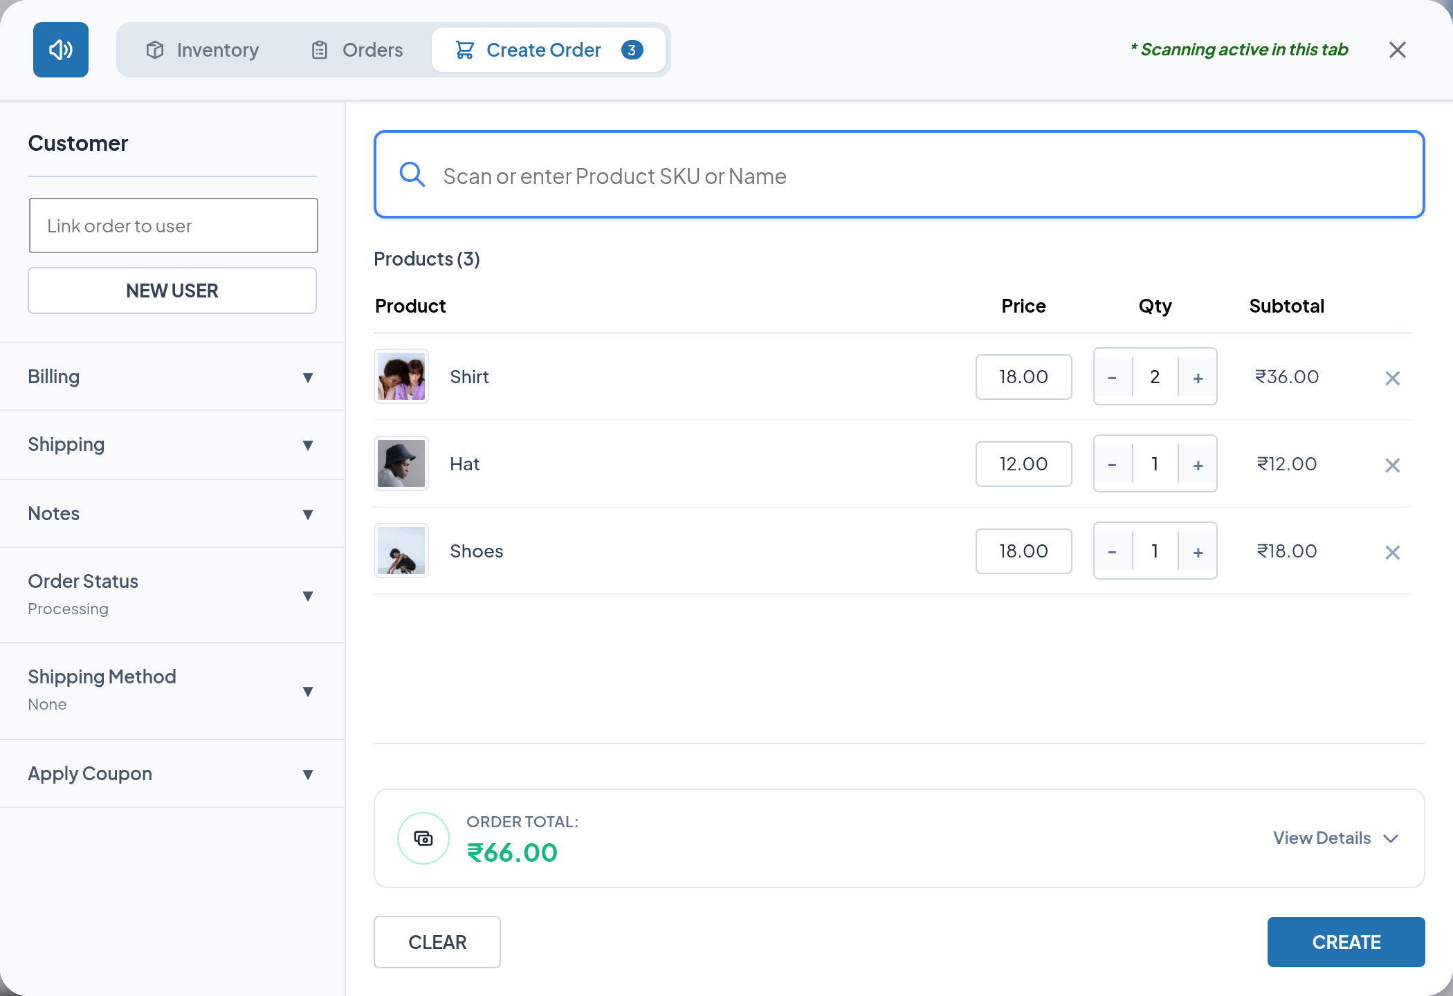Focus the product SKU search field
This screenshot has width=1453, height=996.
click(899, 174)
